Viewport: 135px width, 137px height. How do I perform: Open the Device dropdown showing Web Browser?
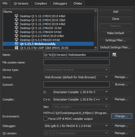tap(77, 77)
